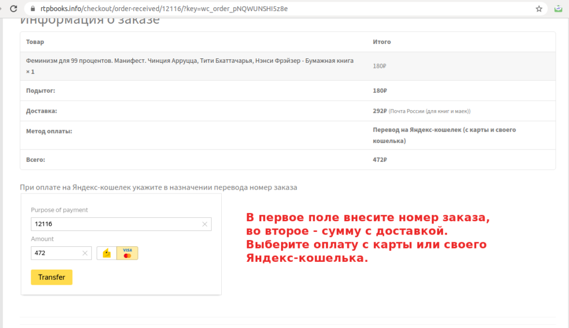
Task: Click the Товар column header
Action: pyautogui.click(x=35, y=42)
